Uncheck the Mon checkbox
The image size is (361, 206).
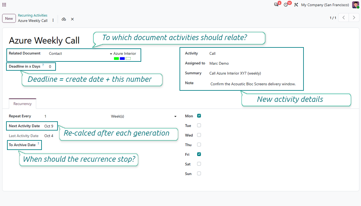click(199, 116)
